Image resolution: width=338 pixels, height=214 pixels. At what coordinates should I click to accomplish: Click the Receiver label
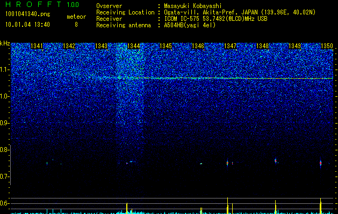pyautogui.click(x=109, y=19)
